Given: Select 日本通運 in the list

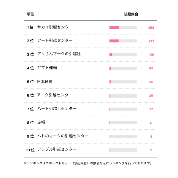Looking at the screenshot, I should (x=45, y=82).
